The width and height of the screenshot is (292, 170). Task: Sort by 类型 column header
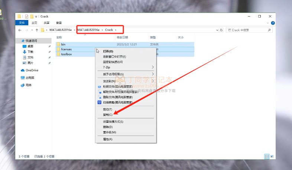tap(153, 37)
